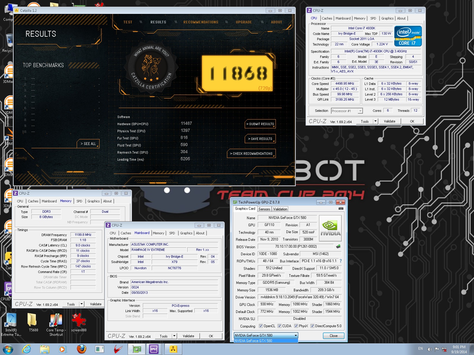Open Tools dropdown arrow in Memory CPU-Z window
This screenshot has width=474, height=355.
82,304
